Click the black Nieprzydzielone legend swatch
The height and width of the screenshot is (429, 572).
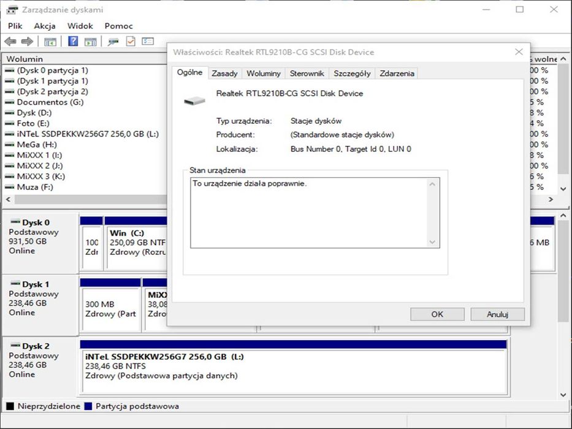click(x=10, y=406)
